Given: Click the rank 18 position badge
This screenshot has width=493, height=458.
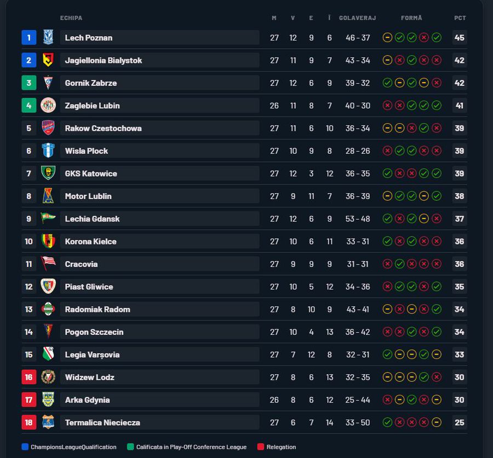Looking at the screenshot, I should (29, 422).
